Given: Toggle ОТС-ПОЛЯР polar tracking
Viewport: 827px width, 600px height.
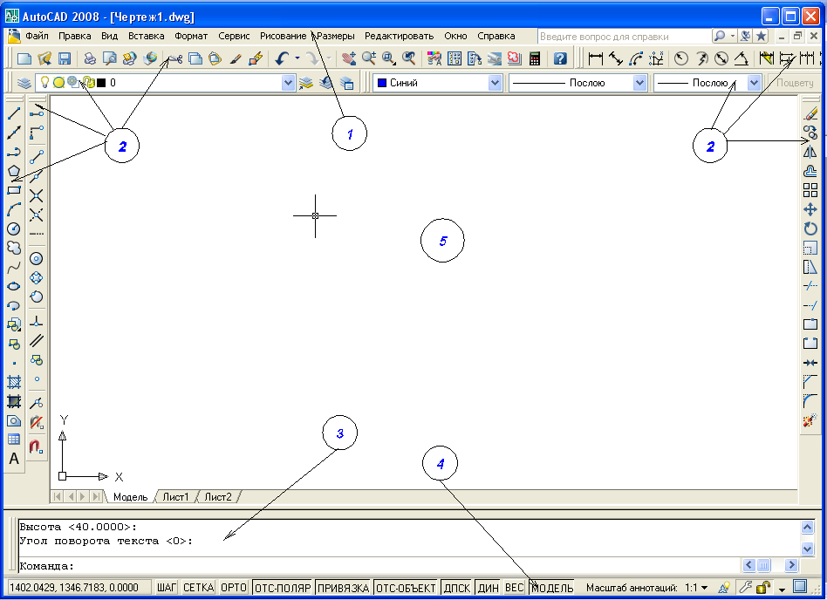Looking at the screenshot, I should click(283, 587).
